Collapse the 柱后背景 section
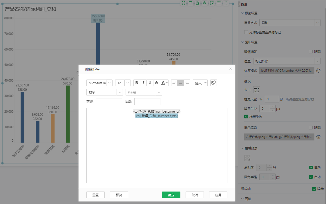The width and height of the screenshot is (326, 204). [x=242, y=148]
